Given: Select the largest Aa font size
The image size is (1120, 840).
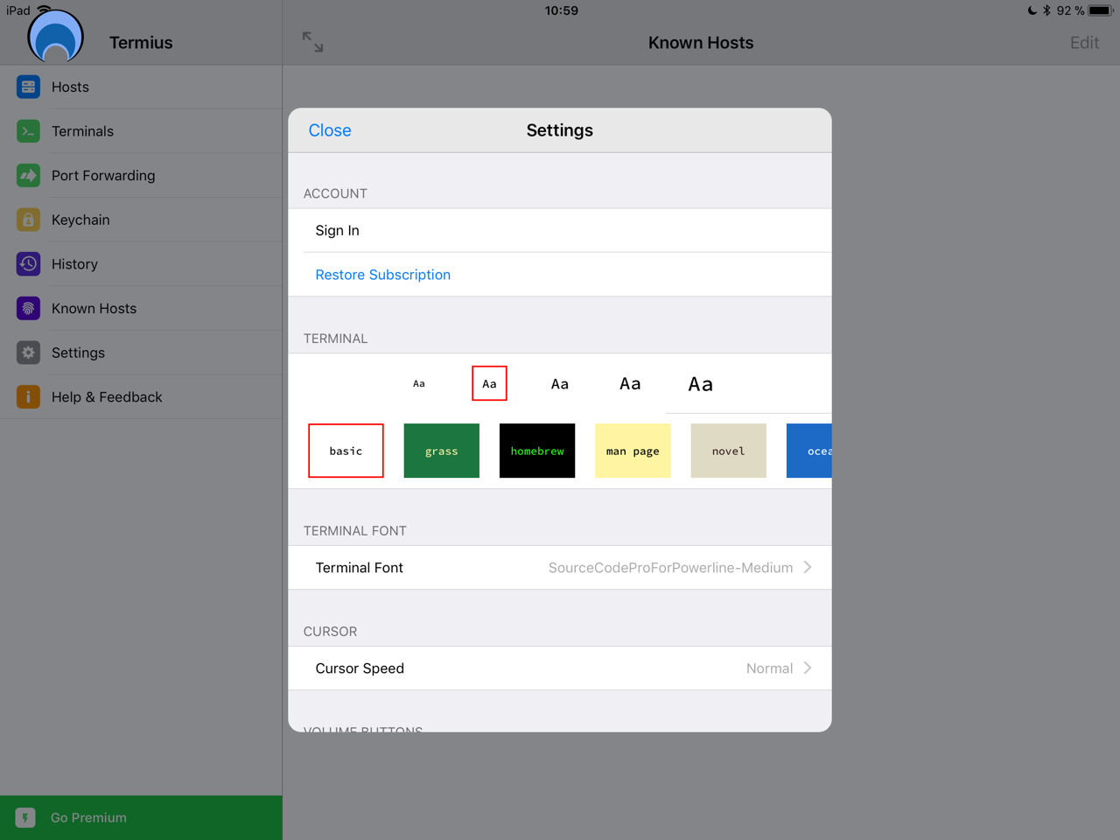Looking at the screenshot, I should click(700, 383).
